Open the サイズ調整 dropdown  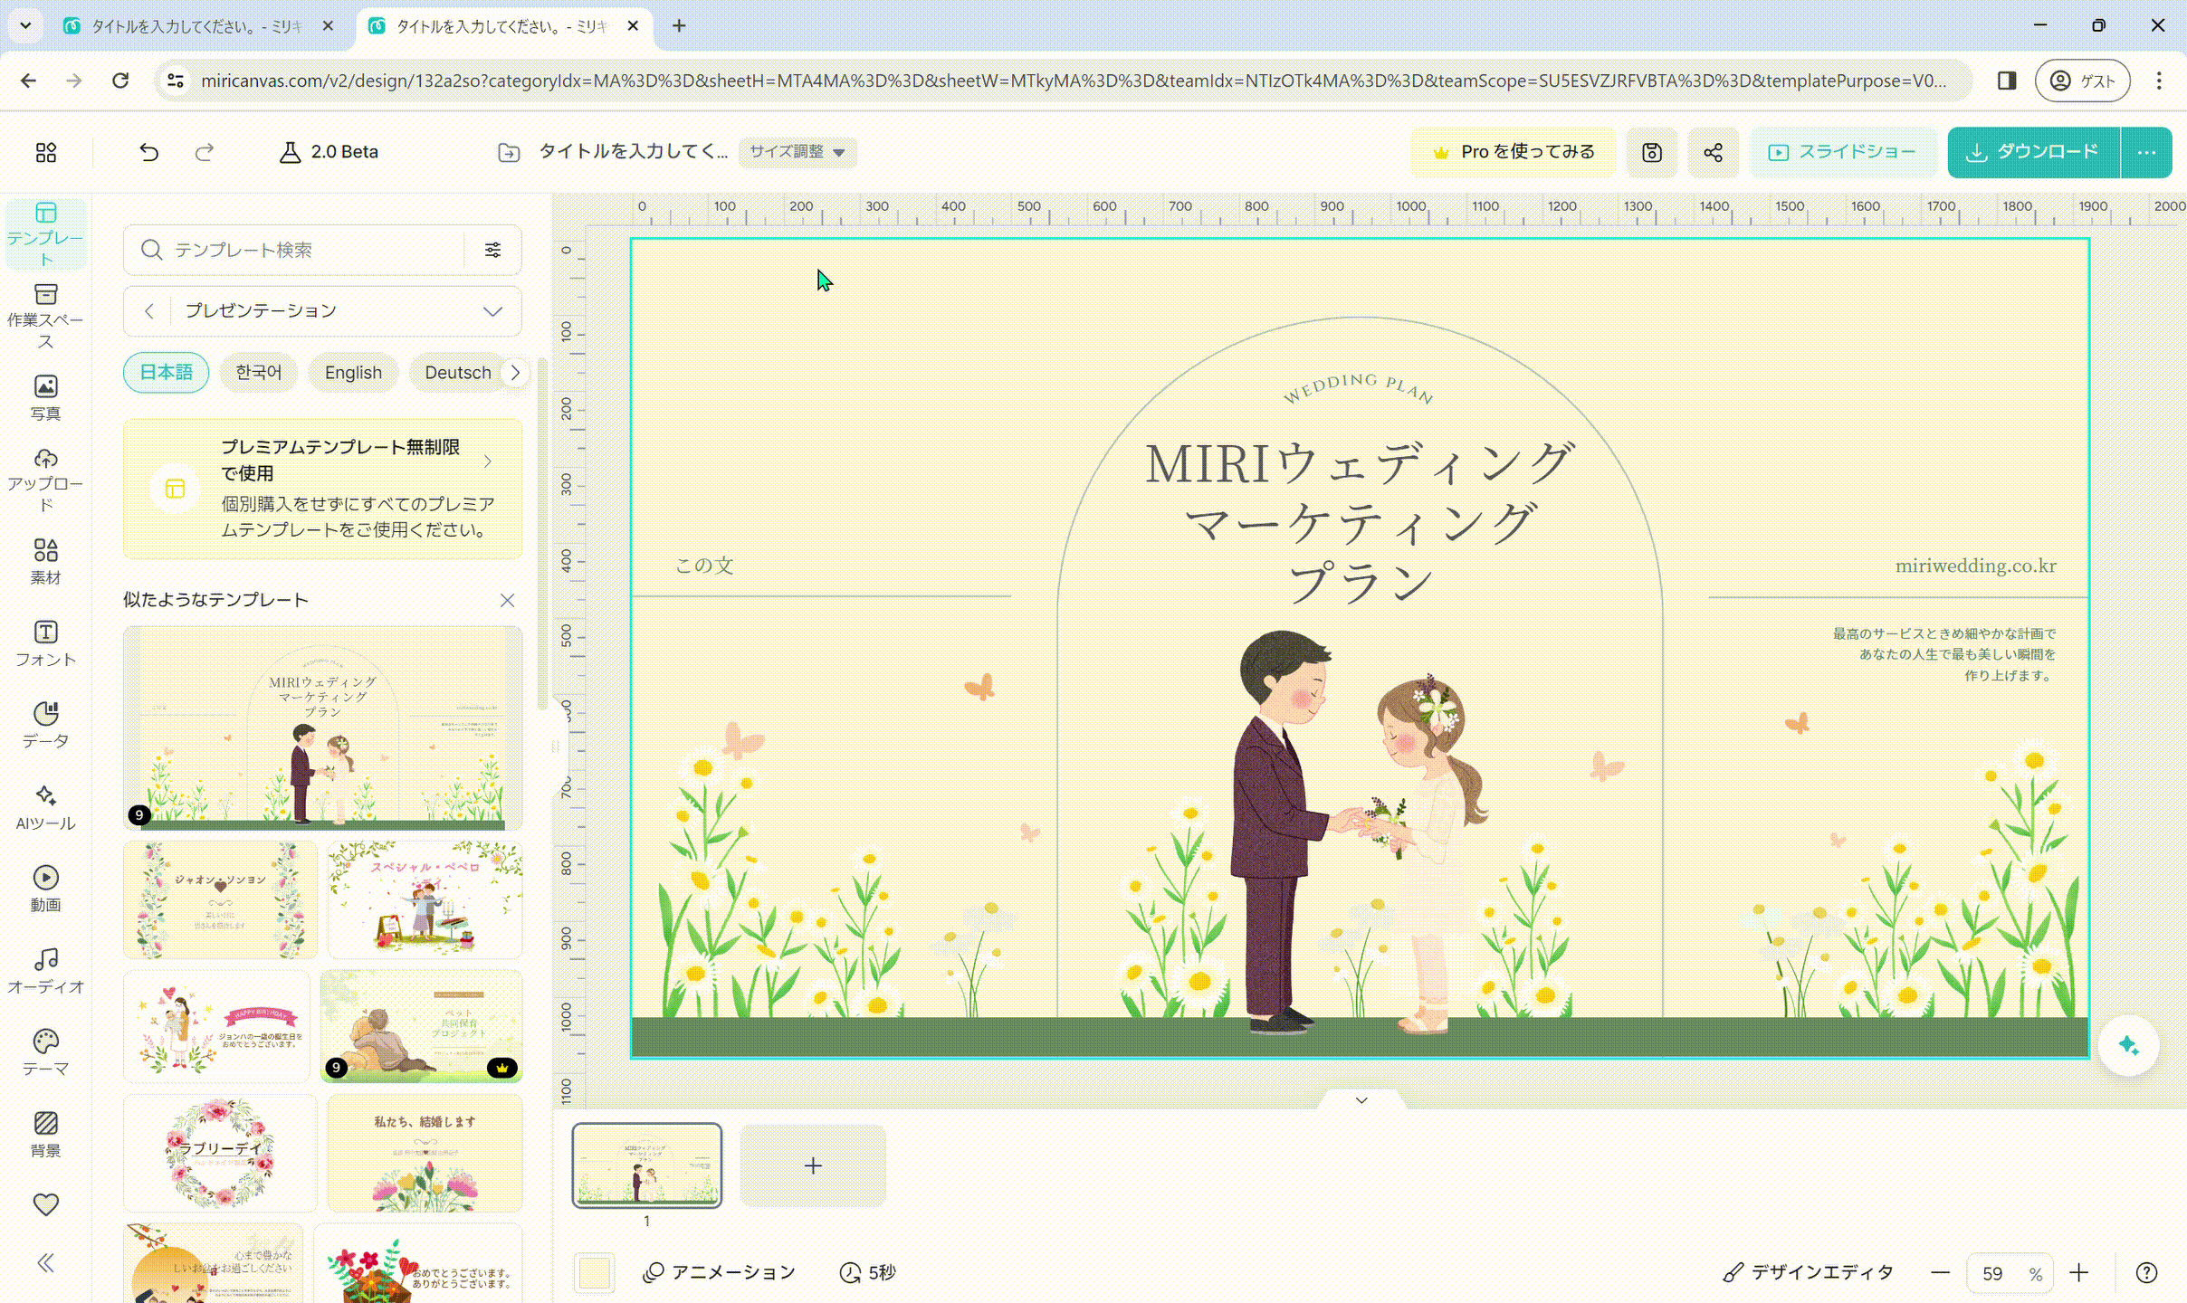(x=797, y=152)
